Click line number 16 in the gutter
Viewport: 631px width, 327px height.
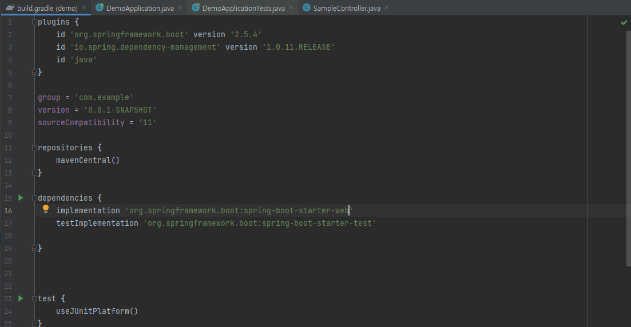pos(8,211)
